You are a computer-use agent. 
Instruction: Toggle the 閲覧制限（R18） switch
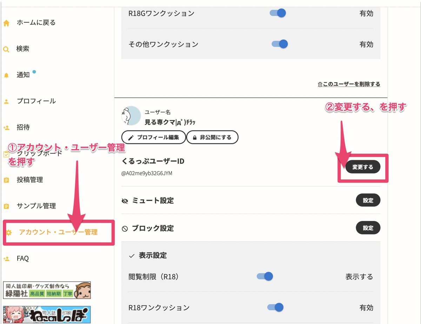tap(265, 276)
